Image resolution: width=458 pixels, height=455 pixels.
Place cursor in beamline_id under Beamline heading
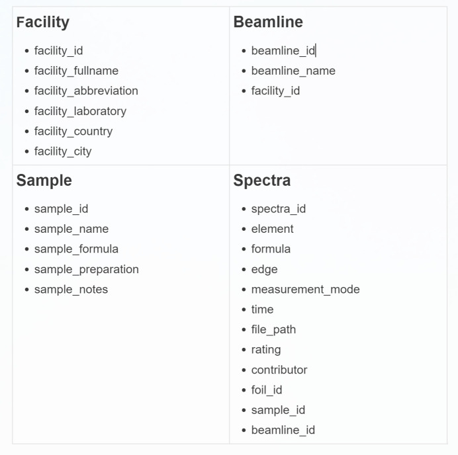pyautogui.click(x=283, y=51)
